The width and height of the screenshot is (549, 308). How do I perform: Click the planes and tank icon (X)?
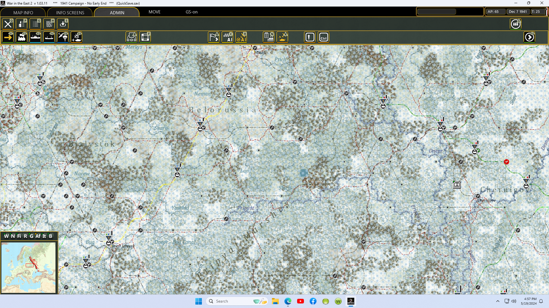[x=283, y=37]
